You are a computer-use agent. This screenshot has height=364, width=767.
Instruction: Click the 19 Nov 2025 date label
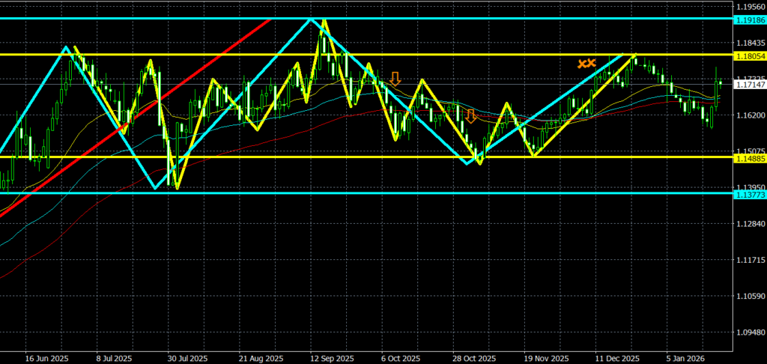[545, 358]
